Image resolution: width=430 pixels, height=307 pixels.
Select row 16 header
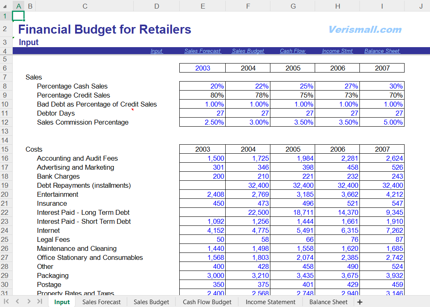point(5,158)
